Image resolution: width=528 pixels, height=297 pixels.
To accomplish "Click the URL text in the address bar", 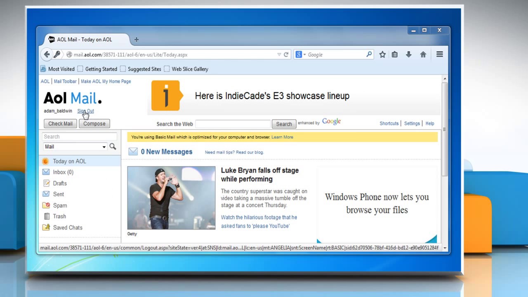I will 130,54.
